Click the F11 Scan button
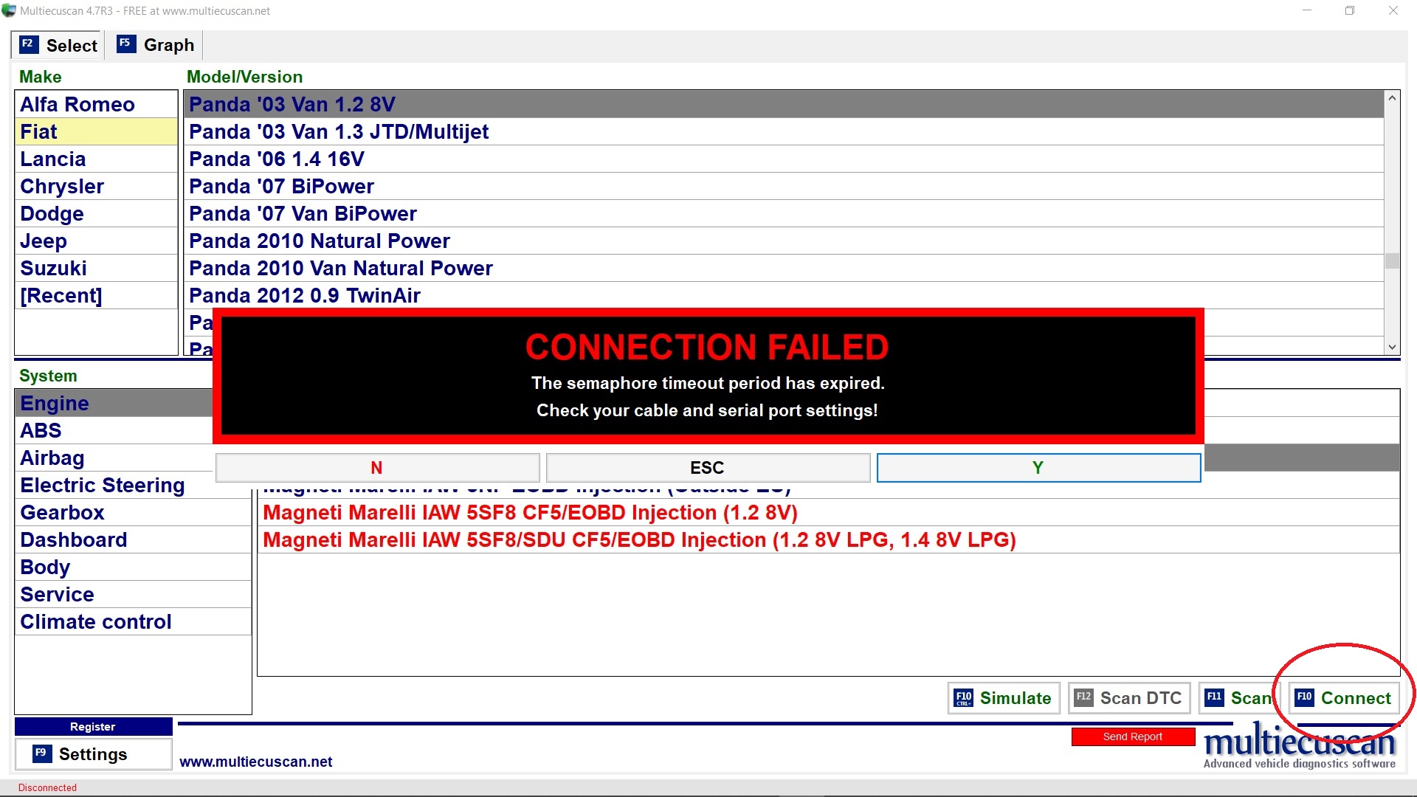 point(1238,698)
